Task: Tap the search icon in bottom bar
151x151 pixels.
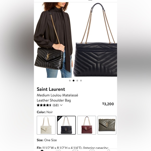Action: point(58,150)
